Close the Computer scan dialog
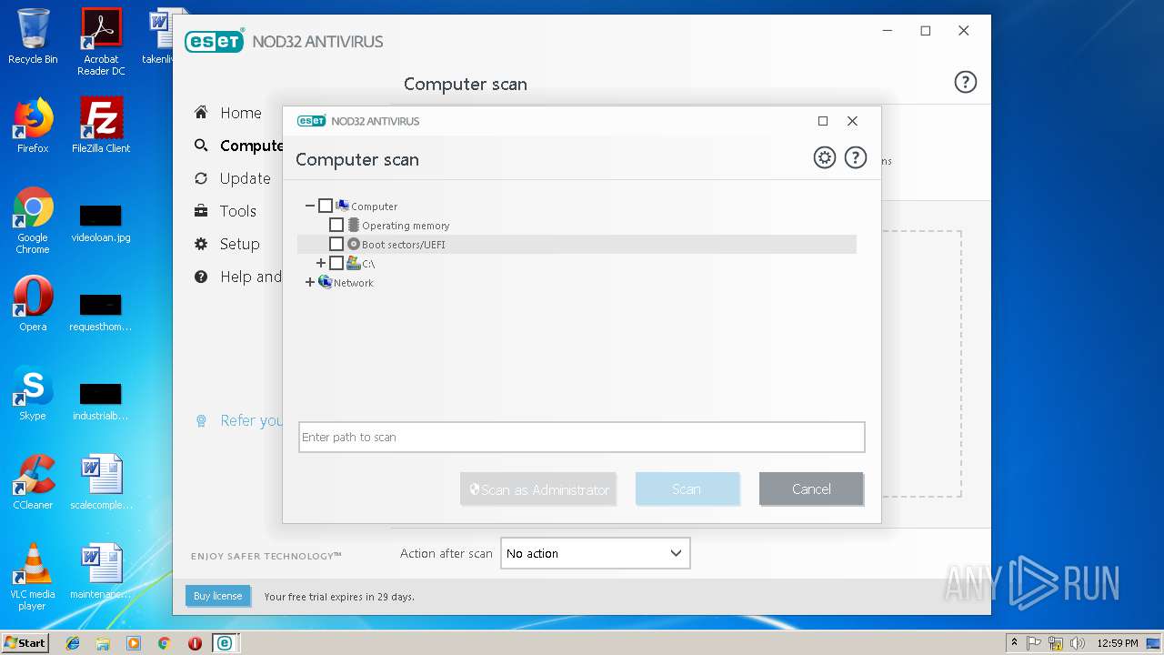Image resolution: width=1164 pixels, height=655 pixels. [852, 121]
